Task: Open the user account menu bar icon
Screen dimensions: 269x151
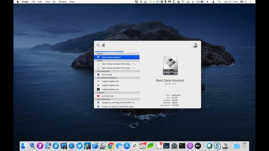Action: (213, 2)
